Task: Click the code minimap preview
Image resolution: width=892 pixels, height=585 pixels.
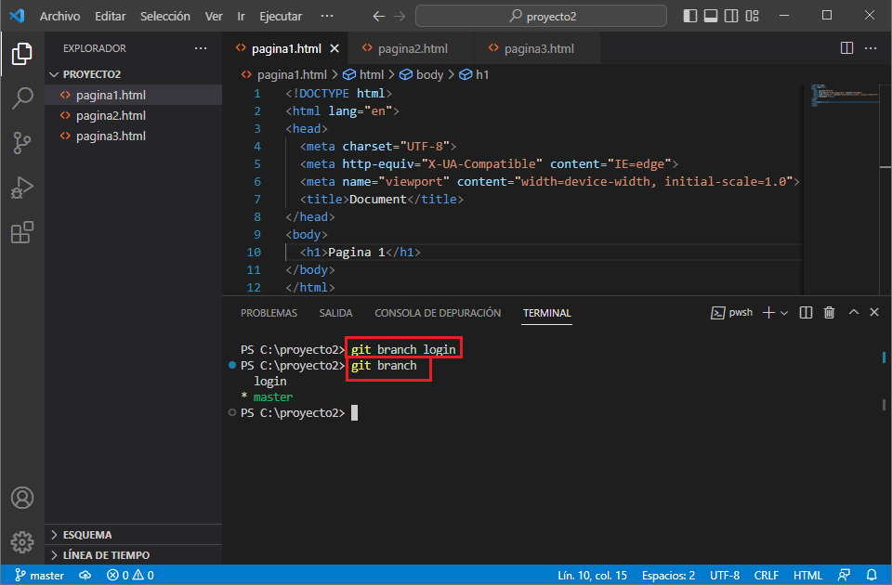Action: (x=846, y=96)
